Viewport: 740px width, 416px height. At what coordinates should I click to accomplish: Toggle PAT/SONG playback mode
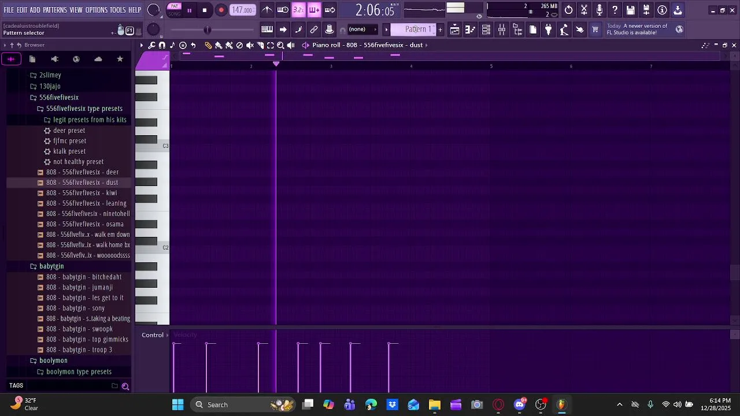(174, 10)
